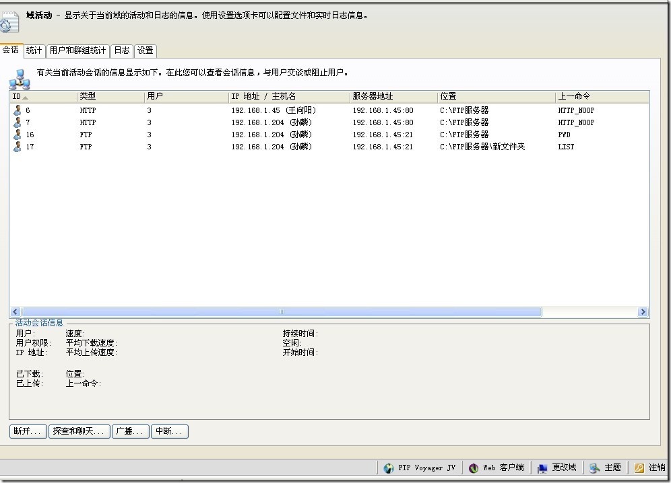Open the 用户和群组统计 tab
Viewport: 671px width, 483px height.
click(77, 50)
